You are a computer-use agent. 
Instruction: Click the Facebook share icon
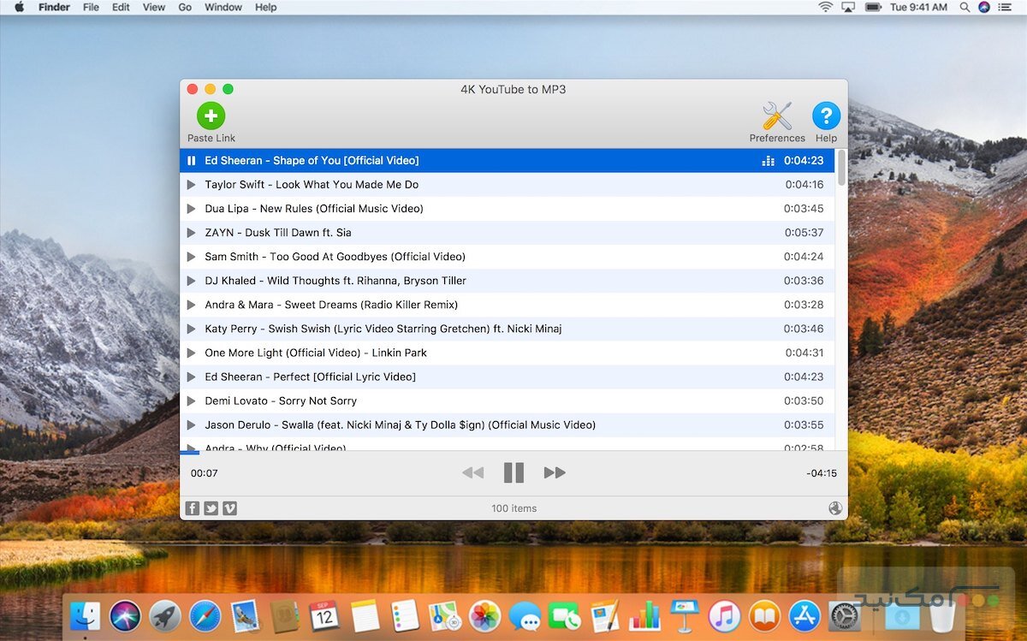(x=192, y=507)
